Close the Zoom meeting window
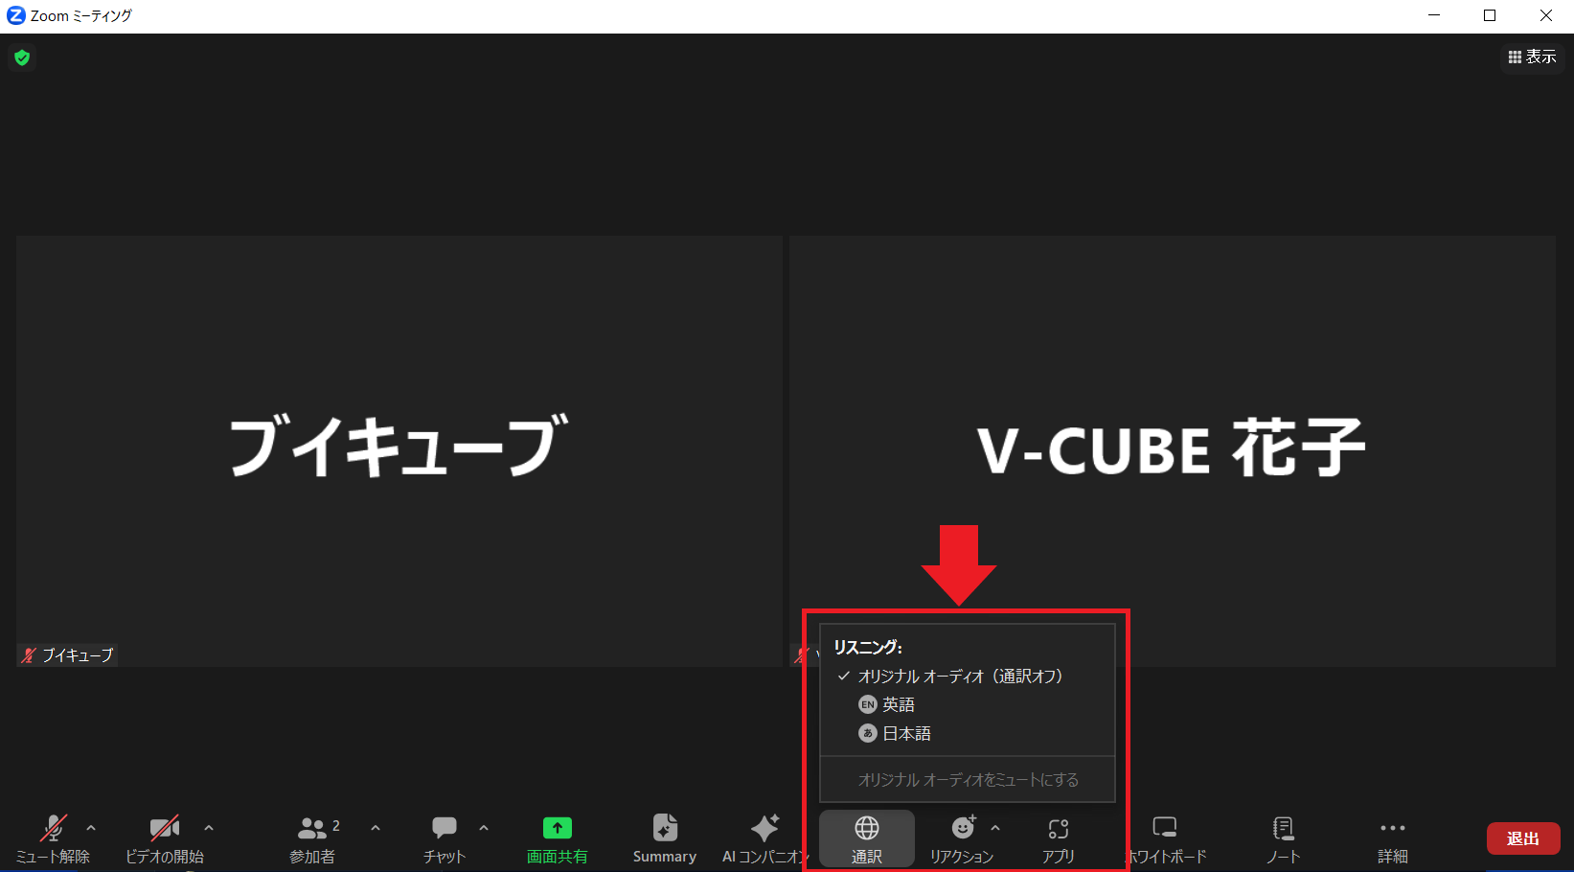This screenshot has width=1574, height=872. point(1546,15)
